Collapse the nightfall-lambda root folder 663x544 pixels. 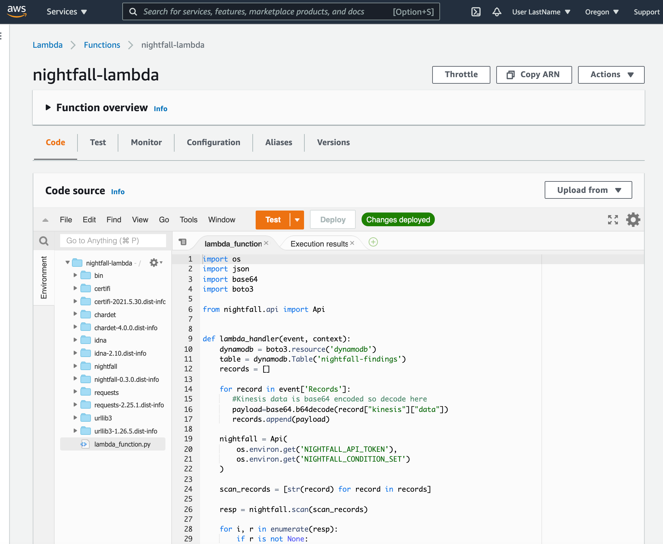(x=67, y=263)
